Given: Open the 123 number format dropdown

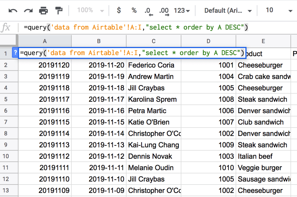Looking at the screenshot, I should pyautogui.click(x=182, y=11).
